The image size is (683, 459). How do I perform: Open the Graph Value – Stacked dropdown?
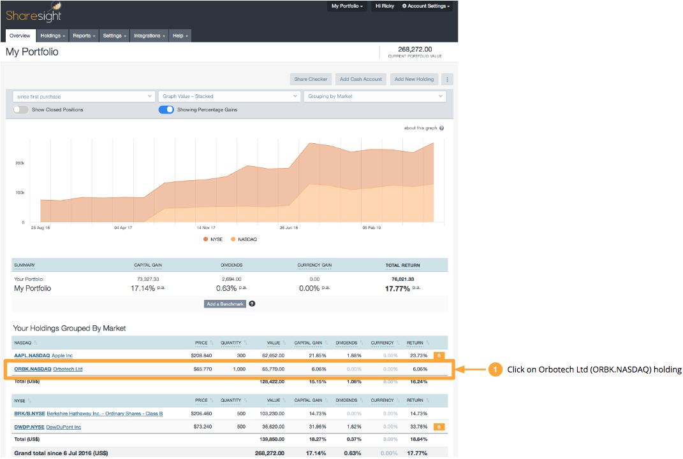tap(229, 97)
